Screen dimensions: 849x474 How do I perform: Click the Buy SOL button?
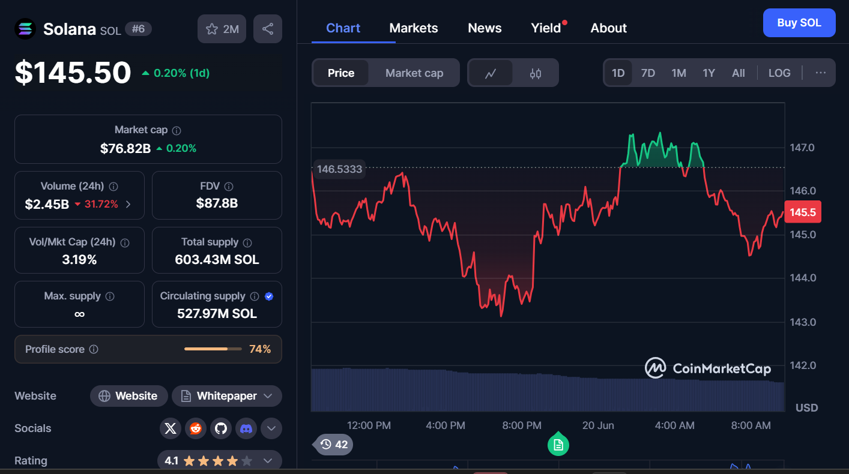[799, 23]
